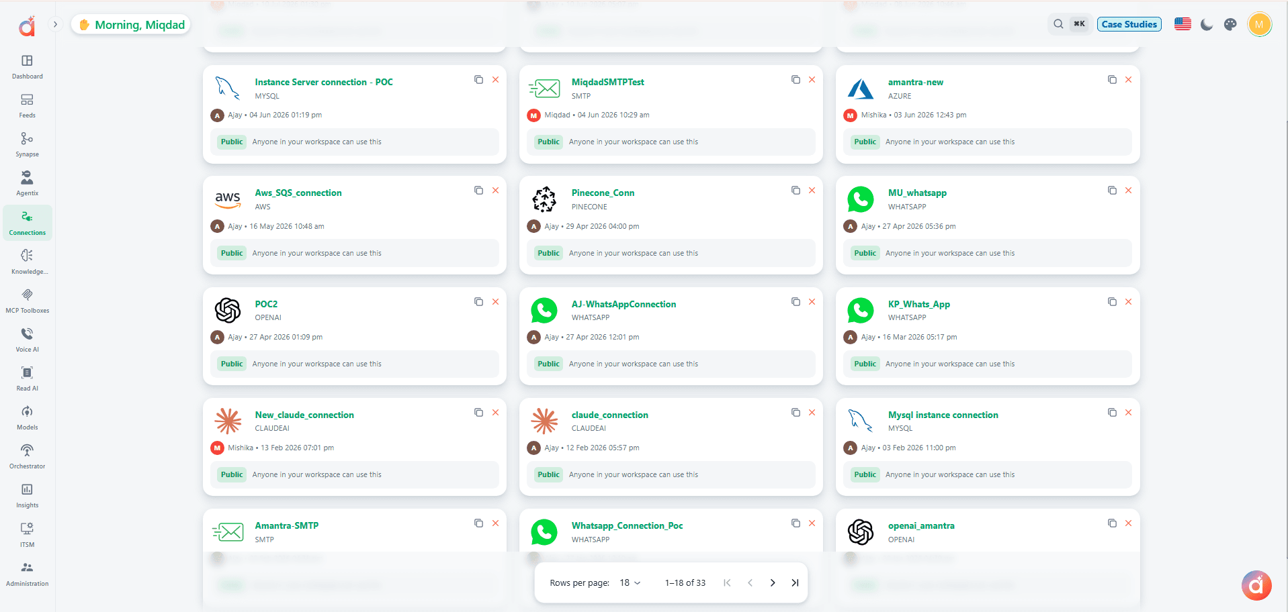Screen dimensions: 1288x612
Task: Copy the Amantra-SMTP connection
Action: (x=478, y=523)
